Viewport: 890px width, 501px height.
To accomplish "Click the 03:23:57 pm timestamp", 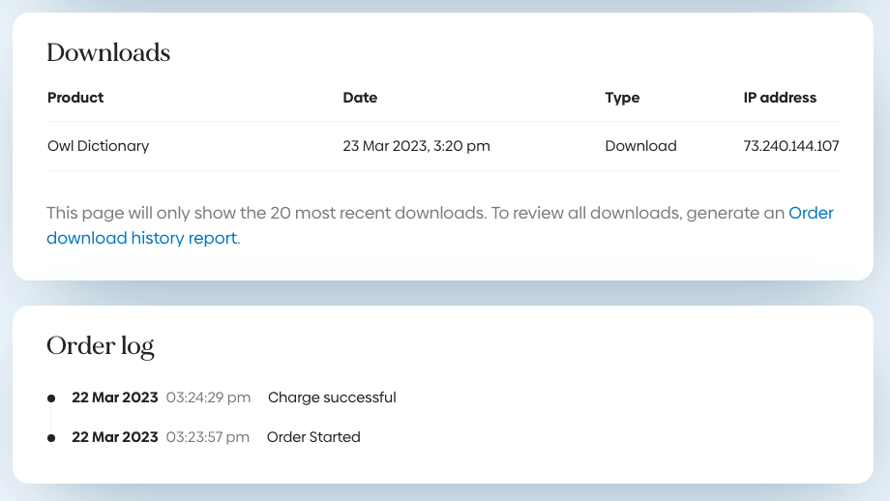I will [207, 437].
